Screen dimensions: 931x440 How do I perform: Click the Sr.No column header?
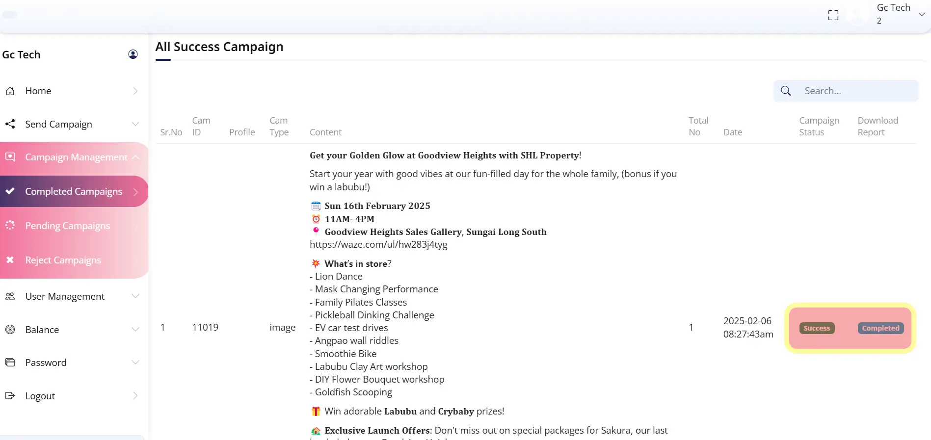point(171,132)
